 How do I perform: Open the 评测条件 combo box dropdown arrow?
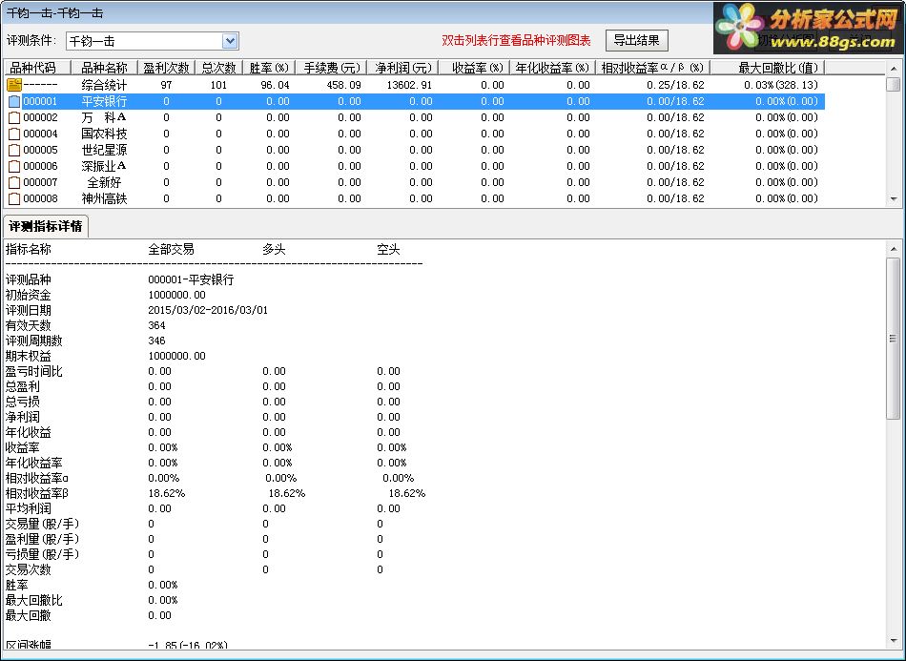point(230,41)
